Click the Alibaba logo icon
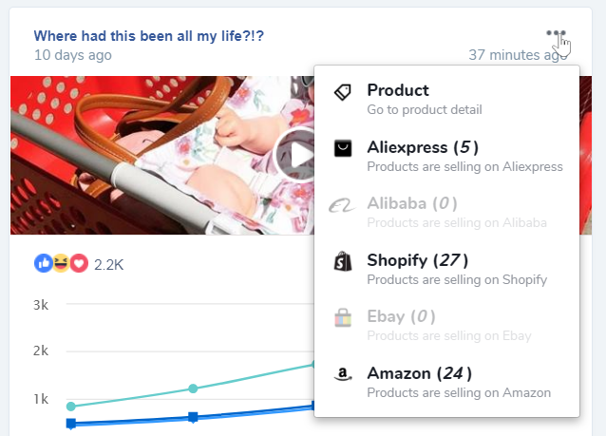The height and width of the screenshot is (436, 606). (x=343, y=205)
